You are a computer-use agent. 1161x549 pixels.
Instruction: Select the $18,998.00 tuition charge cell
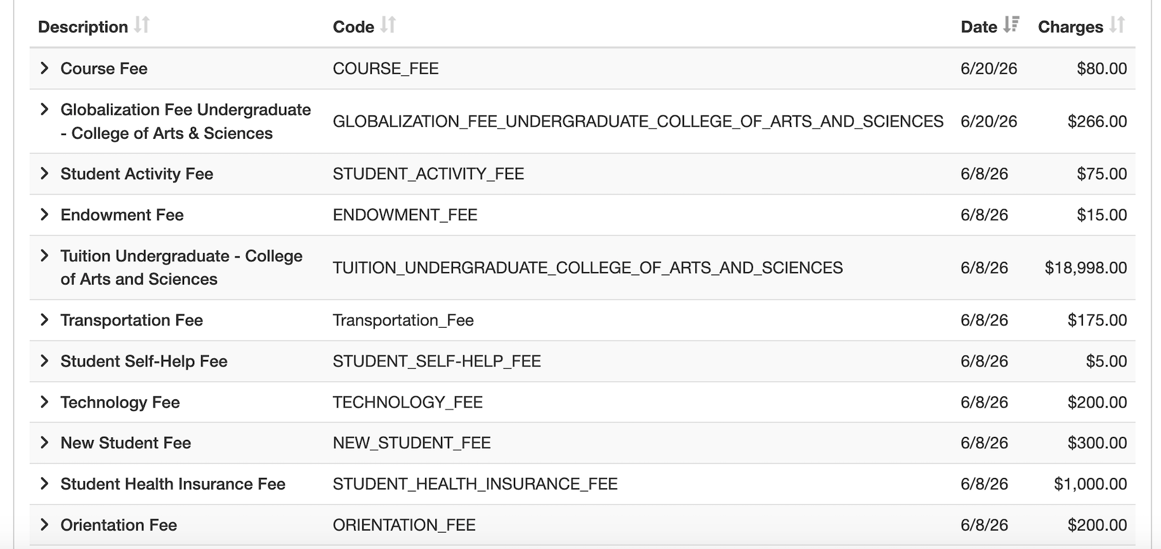pos(1086,268)
